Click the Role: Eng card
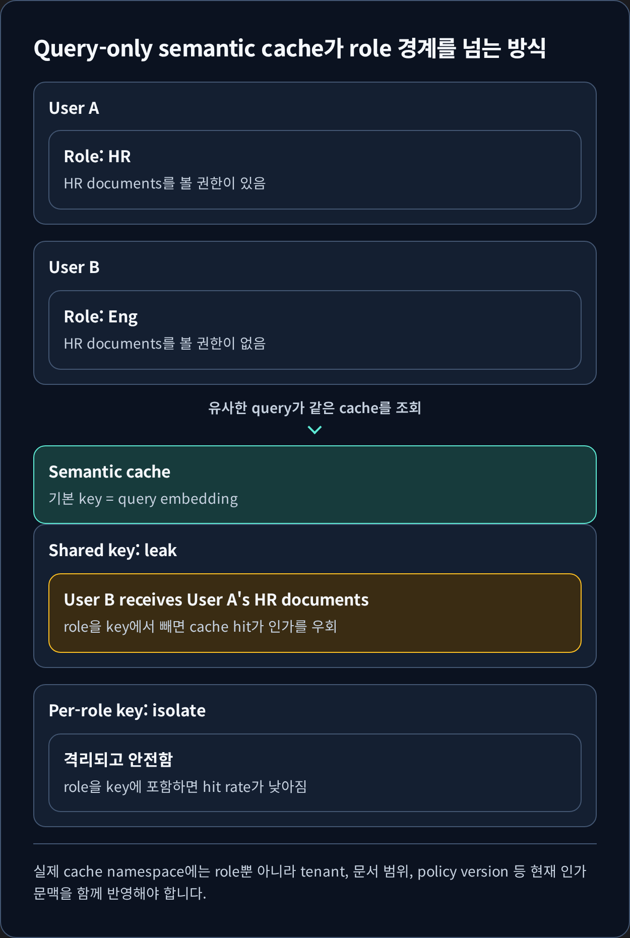Image resolution: width=630 pixels, height=938 pixels. pyautogui.click(x=315, y=330)
